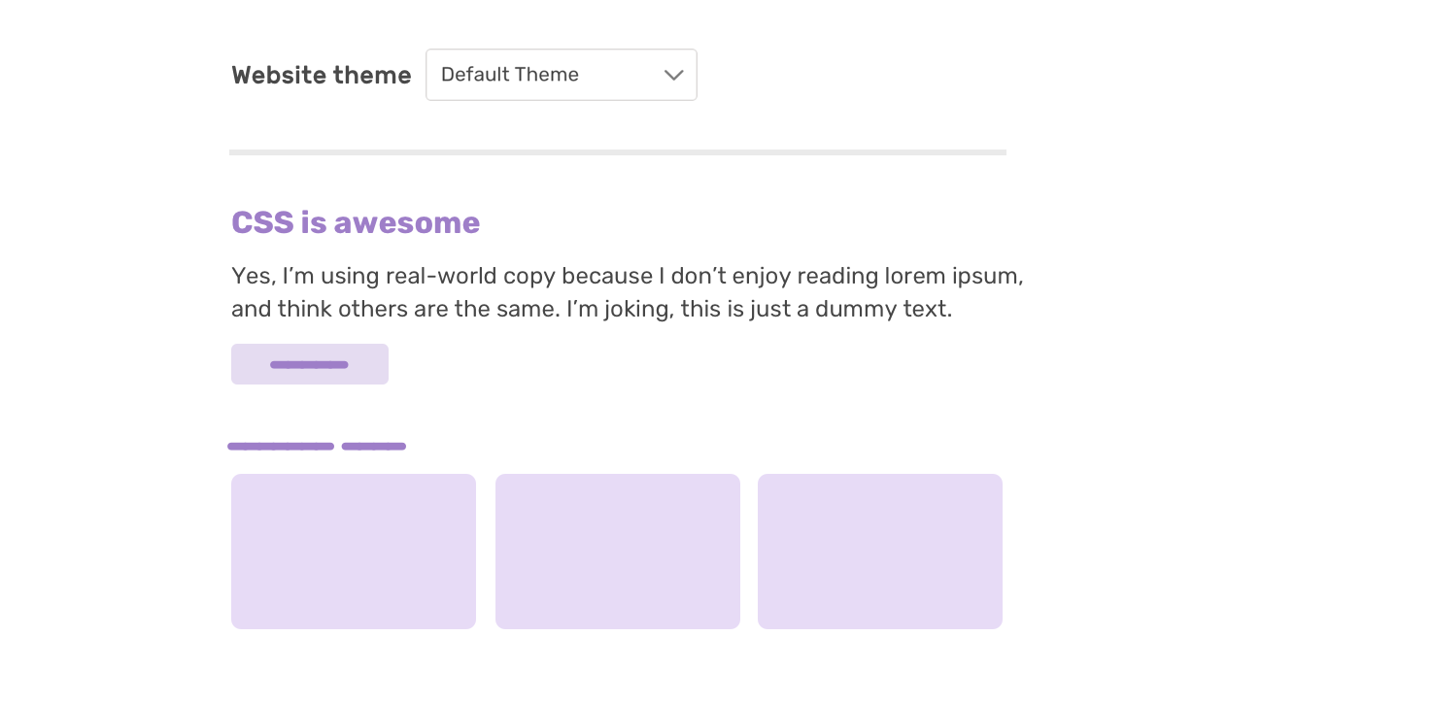The width and height of the screenshot is (1432, 703).
Task: Click "Yes" at the paragraph start
Action: (252, 277)
